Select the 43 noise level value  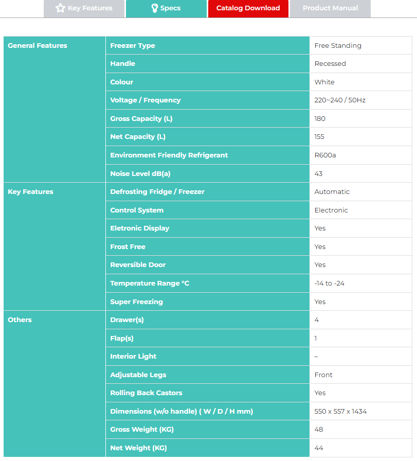pyautogui.click(x=318, y=174)
